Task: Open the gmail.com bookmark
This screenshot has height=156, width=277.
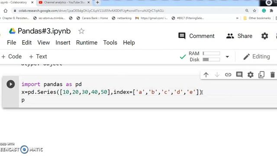Action: (x=151, y=18)
